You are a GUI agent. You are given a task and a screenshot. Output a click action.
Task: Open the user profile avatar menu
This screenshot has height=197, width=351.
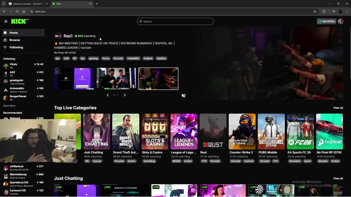tap(341, 21)
